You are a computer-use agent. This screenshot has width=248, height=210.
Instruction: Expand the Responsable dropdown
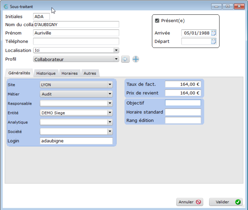click(x=110, y=103)
